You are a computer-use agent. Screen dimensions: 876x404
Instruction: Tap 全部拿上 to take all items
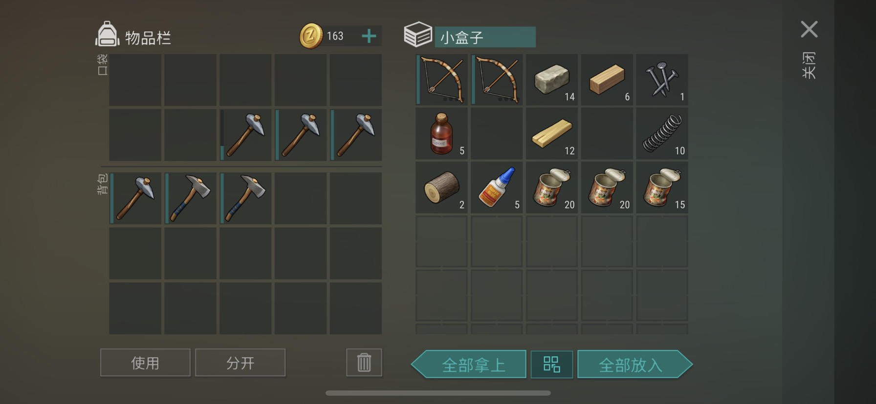[469, 364]
